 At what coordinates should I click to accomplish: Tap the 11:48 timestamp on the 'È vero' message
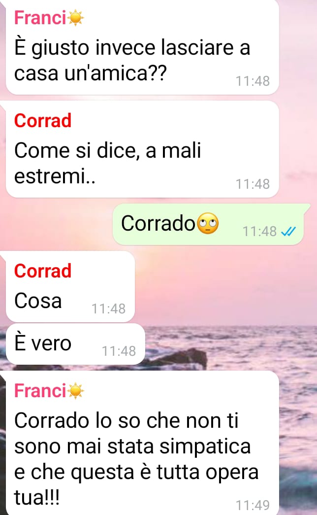pos(119,351)
